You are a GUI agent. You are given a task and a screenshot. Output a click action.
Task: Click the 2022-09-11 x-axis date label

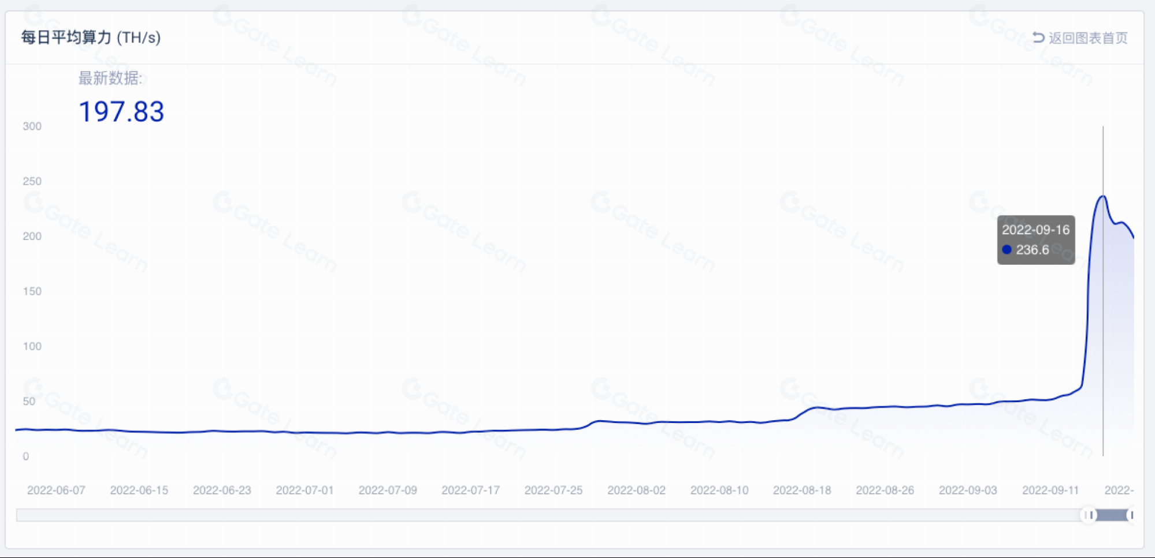pyautogui.click(x=1050, y=490)
